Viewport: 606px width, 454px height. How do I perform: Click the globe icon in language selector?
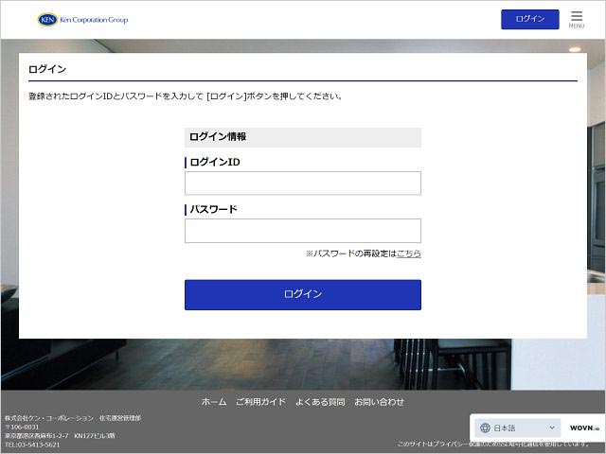(484, 428)
